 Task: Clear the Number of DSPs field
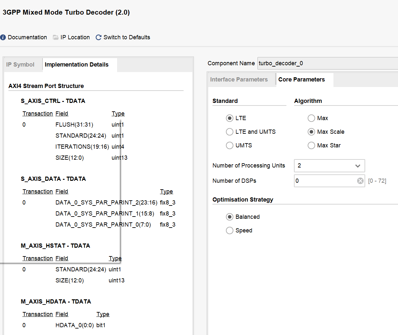point(360,181)
